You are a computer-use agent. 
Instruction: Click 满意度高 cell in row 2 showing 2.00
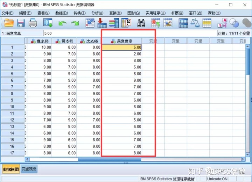[x=122, y=54]
